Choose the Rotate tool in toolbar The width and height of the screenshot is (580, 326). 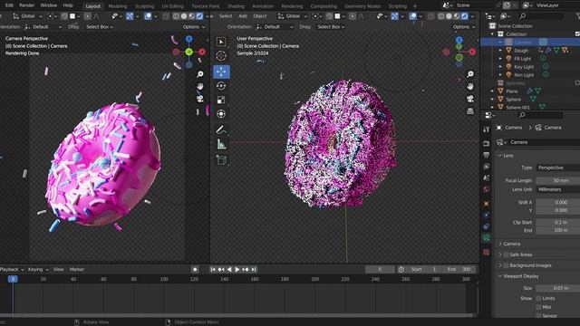point(221,86)
